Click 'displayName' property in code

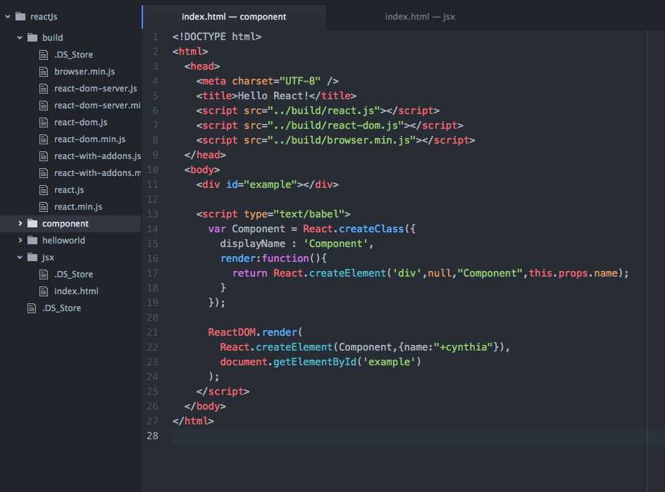pyautogui.click(x=252, y=244)
